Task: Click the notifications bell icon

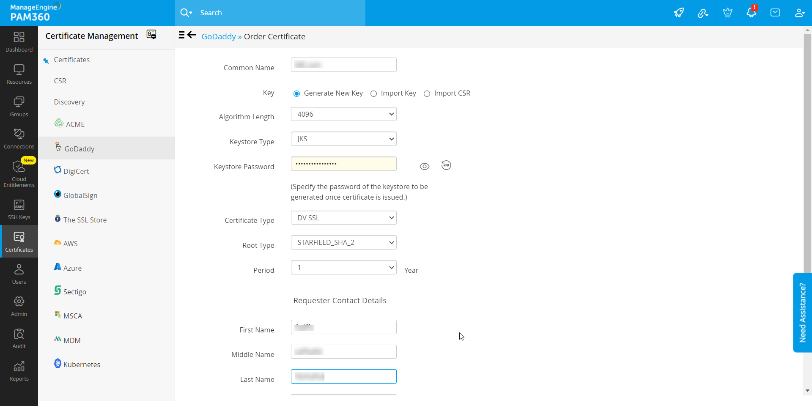Action: [751, 13]
